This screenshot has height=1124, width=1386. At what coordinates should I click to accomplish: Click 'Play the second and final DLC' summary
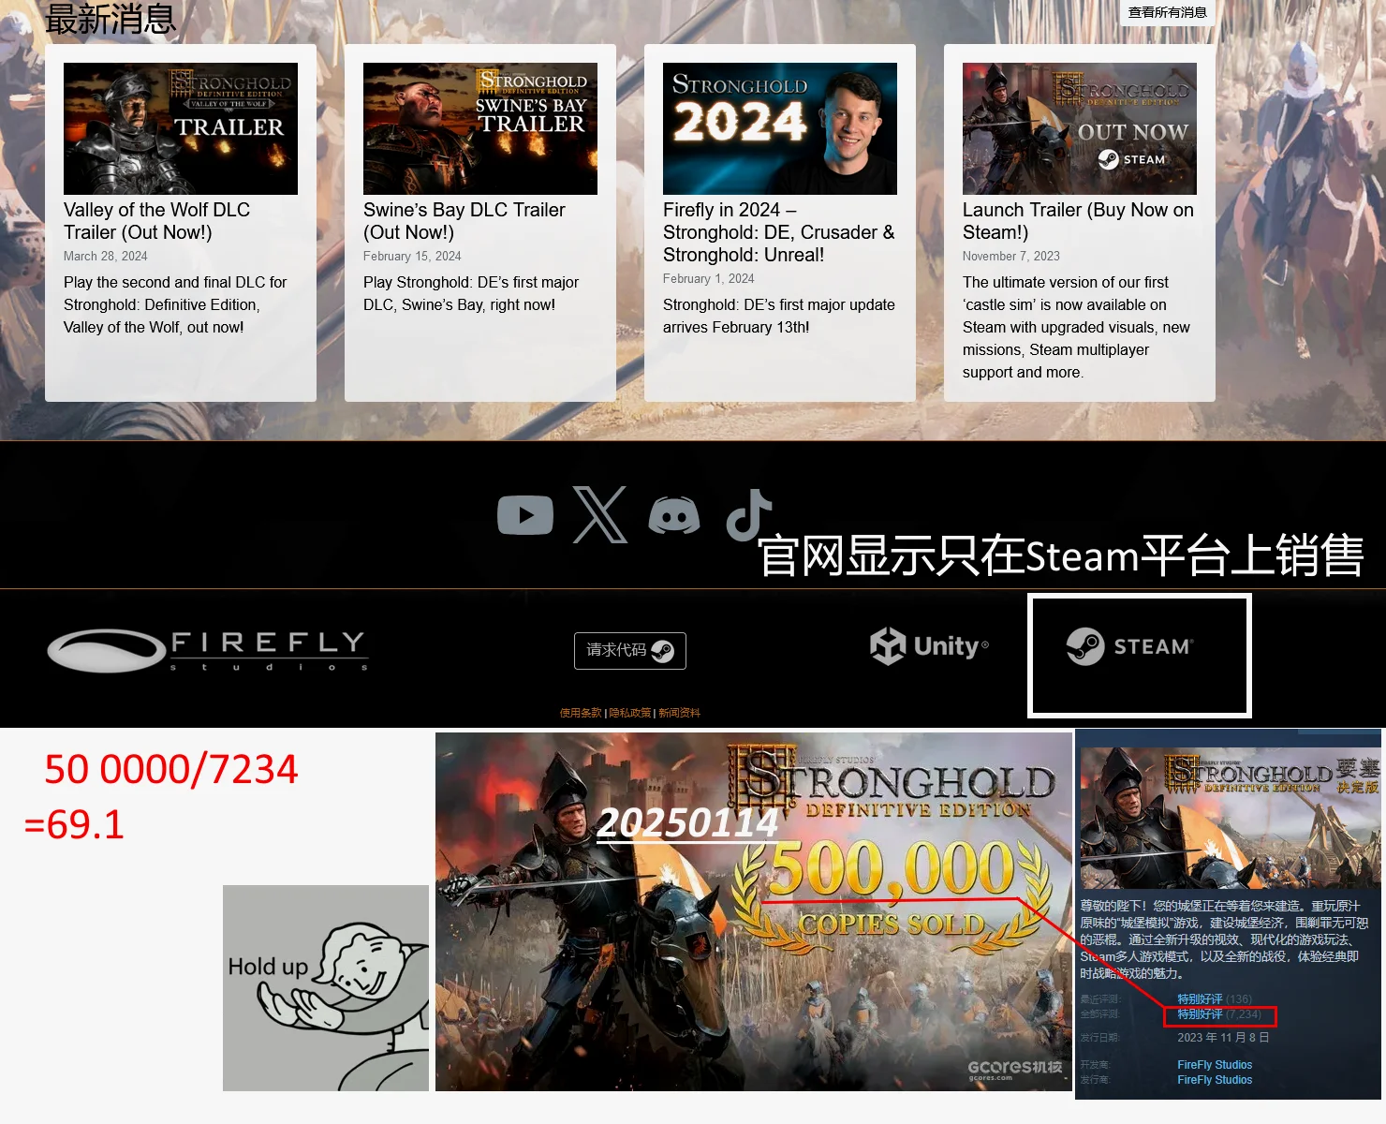pos(175,304)
